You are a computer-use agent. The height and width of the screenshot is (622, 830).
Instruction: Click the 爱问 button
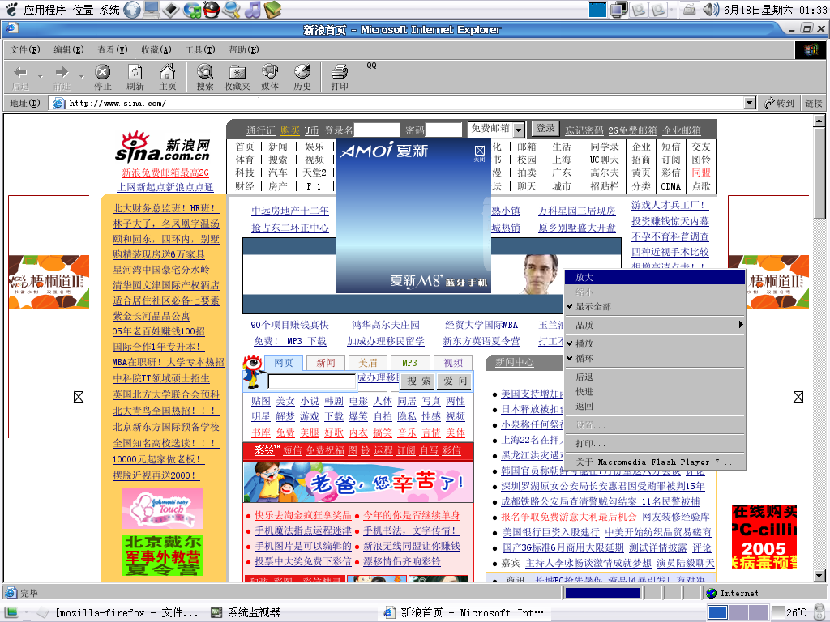[x=456, y=381]
